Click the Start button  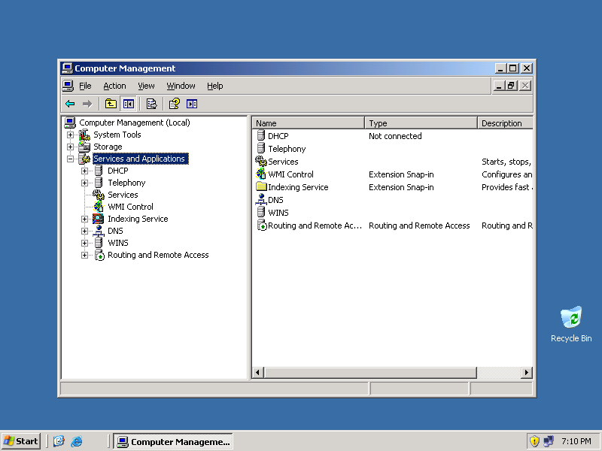point(21,441)
